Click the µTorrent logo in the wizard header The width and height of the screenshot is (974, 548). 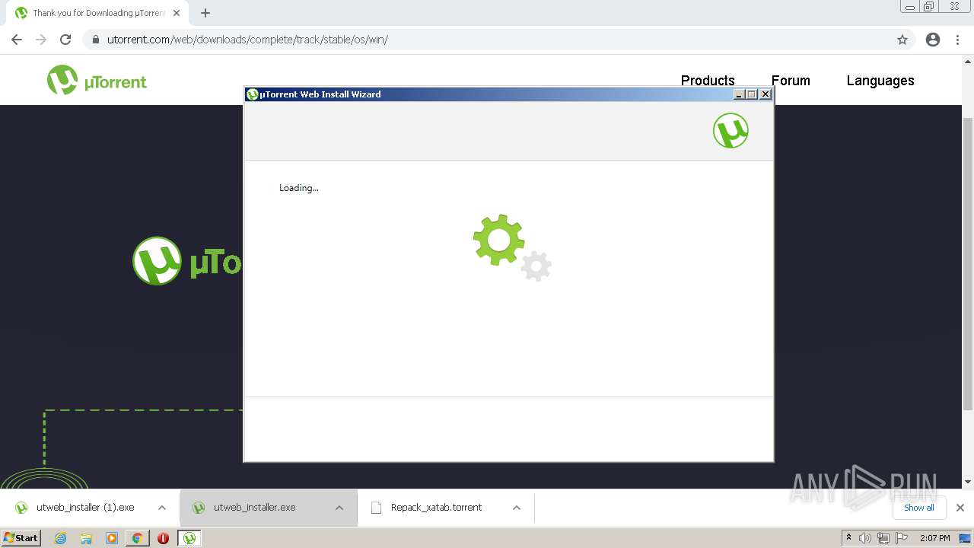pos(730,130)
